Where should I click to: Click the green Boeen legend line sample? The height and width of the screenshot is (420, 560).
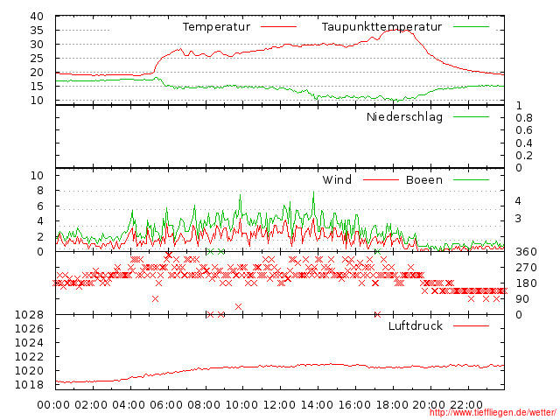tap(471, 180)
